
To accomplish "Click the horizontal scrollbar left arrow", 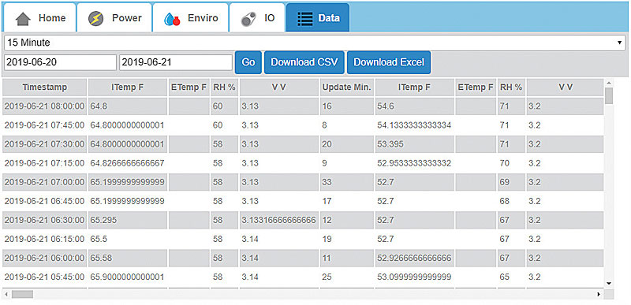I will 6,295.
